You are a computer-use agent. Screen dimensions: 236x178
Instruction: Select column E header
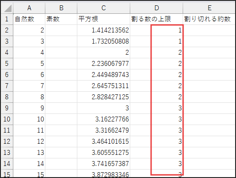(x=209, y=8)
